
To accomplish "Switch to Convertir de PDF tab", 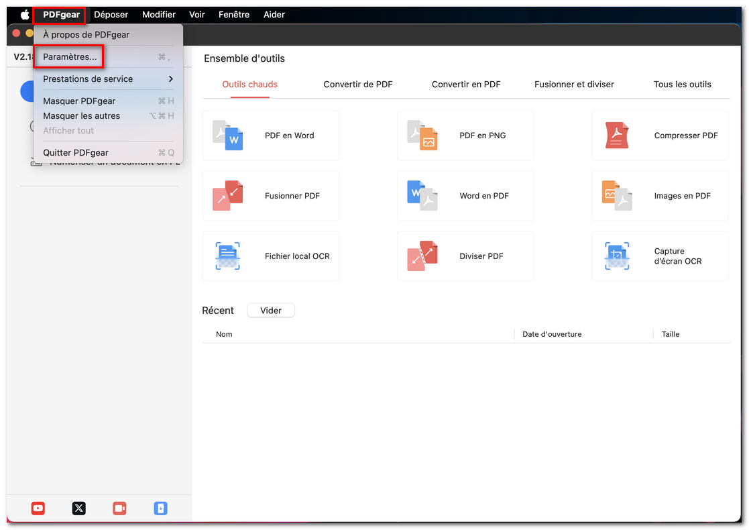I will 358,85.
